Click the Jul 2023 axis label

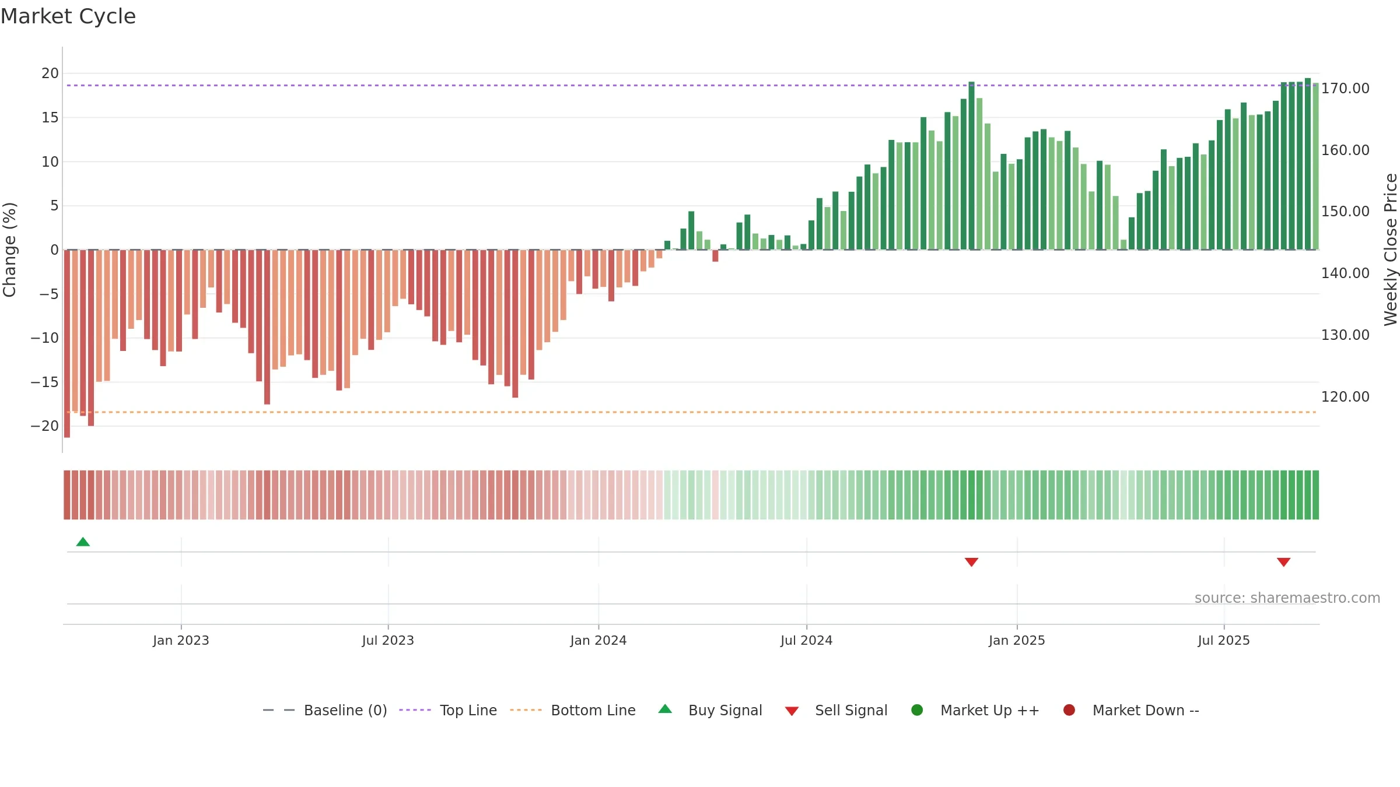(388, 641)
